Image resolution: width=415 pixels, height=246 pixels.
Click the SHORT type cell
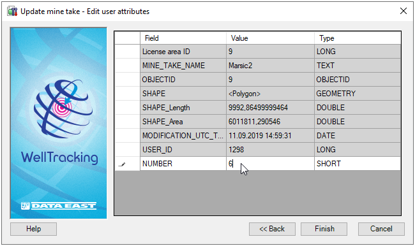[358, 164]
